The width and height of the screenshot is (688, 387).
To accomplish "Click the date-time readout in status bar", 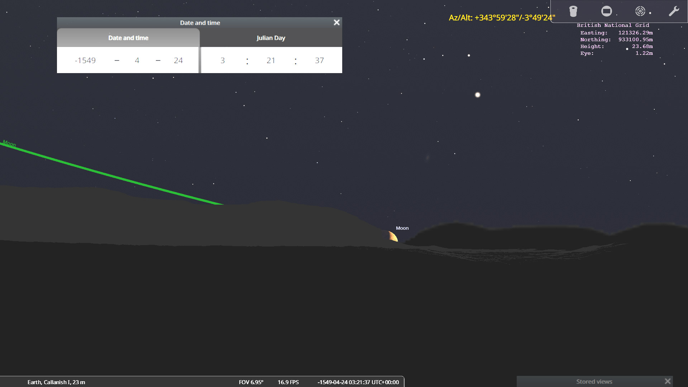I will pos(358,382).
